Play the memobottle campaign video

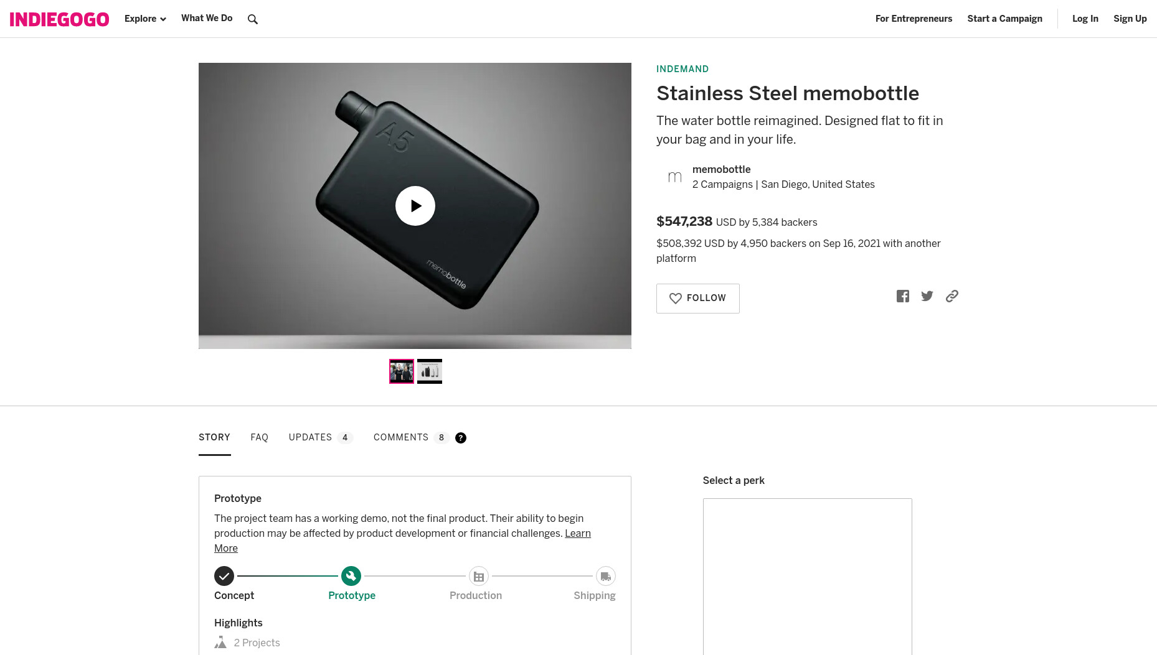pos(415,206)
